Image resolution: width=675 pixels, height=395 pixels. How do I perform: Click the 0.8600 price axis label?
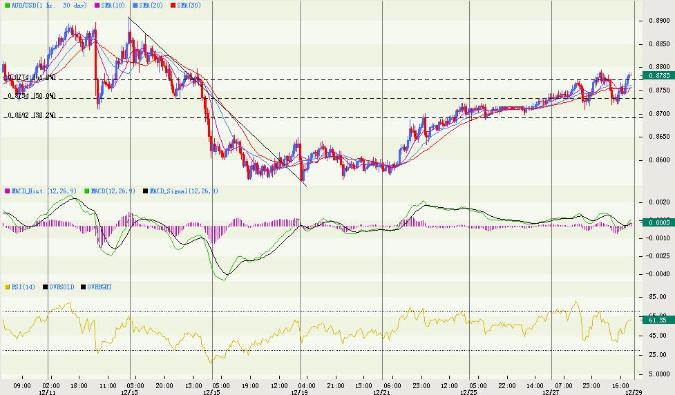[660, 160]
